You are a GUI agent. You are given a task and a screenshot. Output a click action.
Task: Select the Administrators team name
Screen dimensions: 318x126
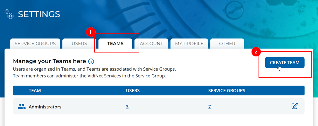coord(45,107)
